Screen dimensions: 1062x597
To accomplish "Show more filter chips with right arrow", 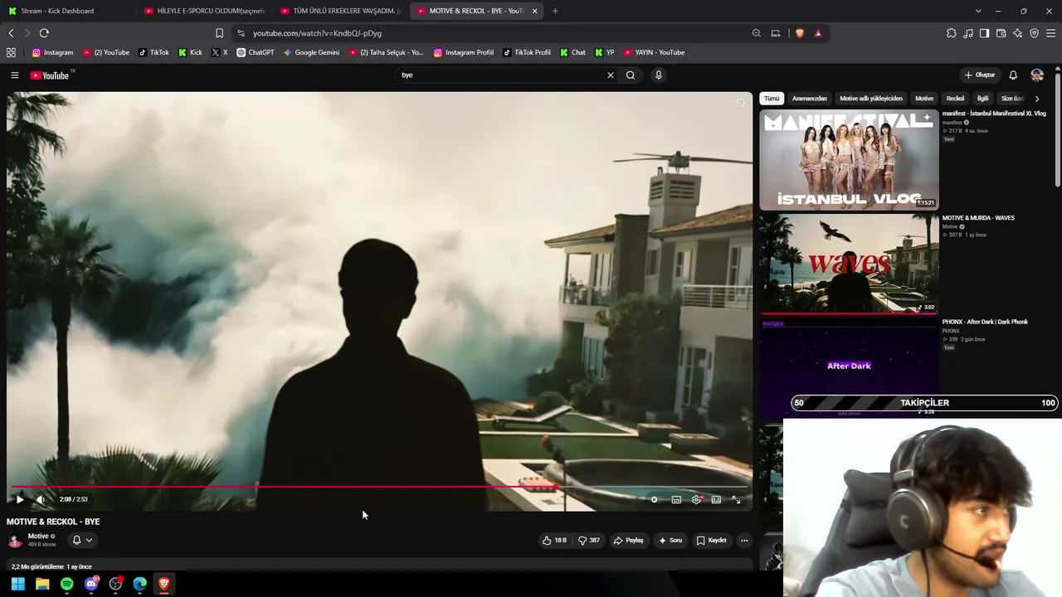I will click(x=1036, y=99).
